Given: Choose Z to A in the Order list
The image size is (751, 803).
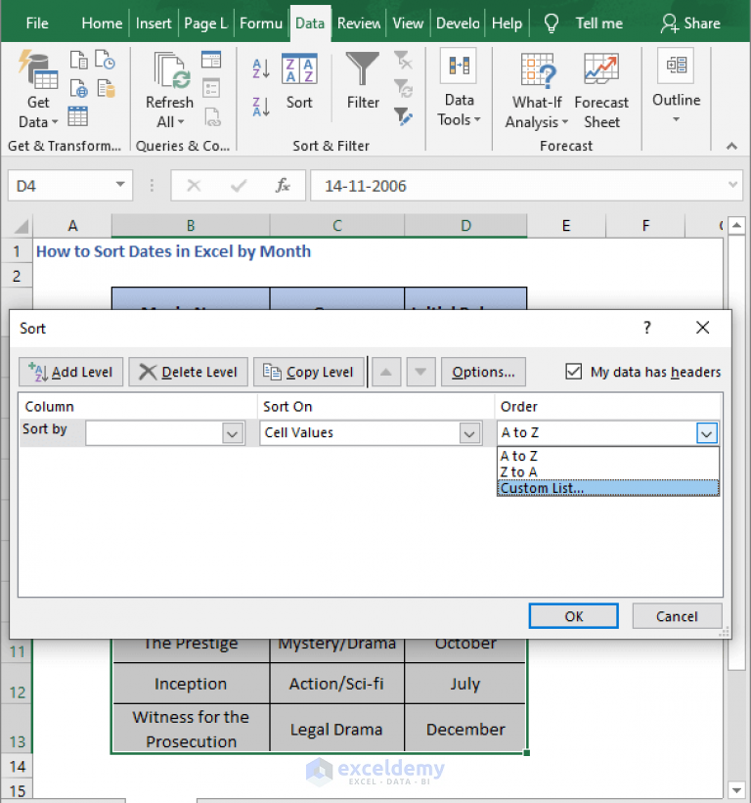Looking at the screenshot, I should [x=607, y=472].
